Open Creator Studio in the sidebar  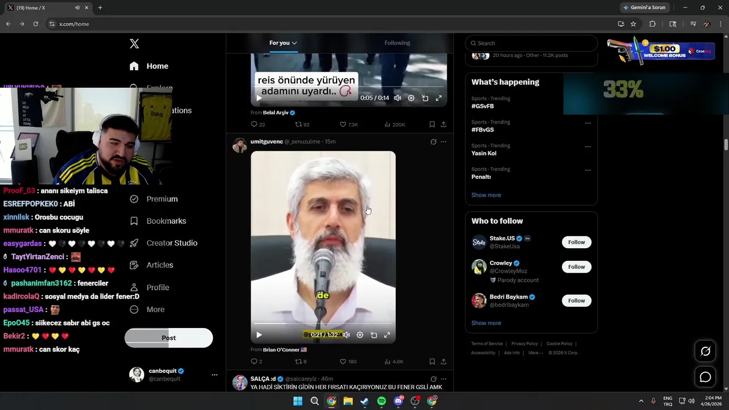pos(163,243)
